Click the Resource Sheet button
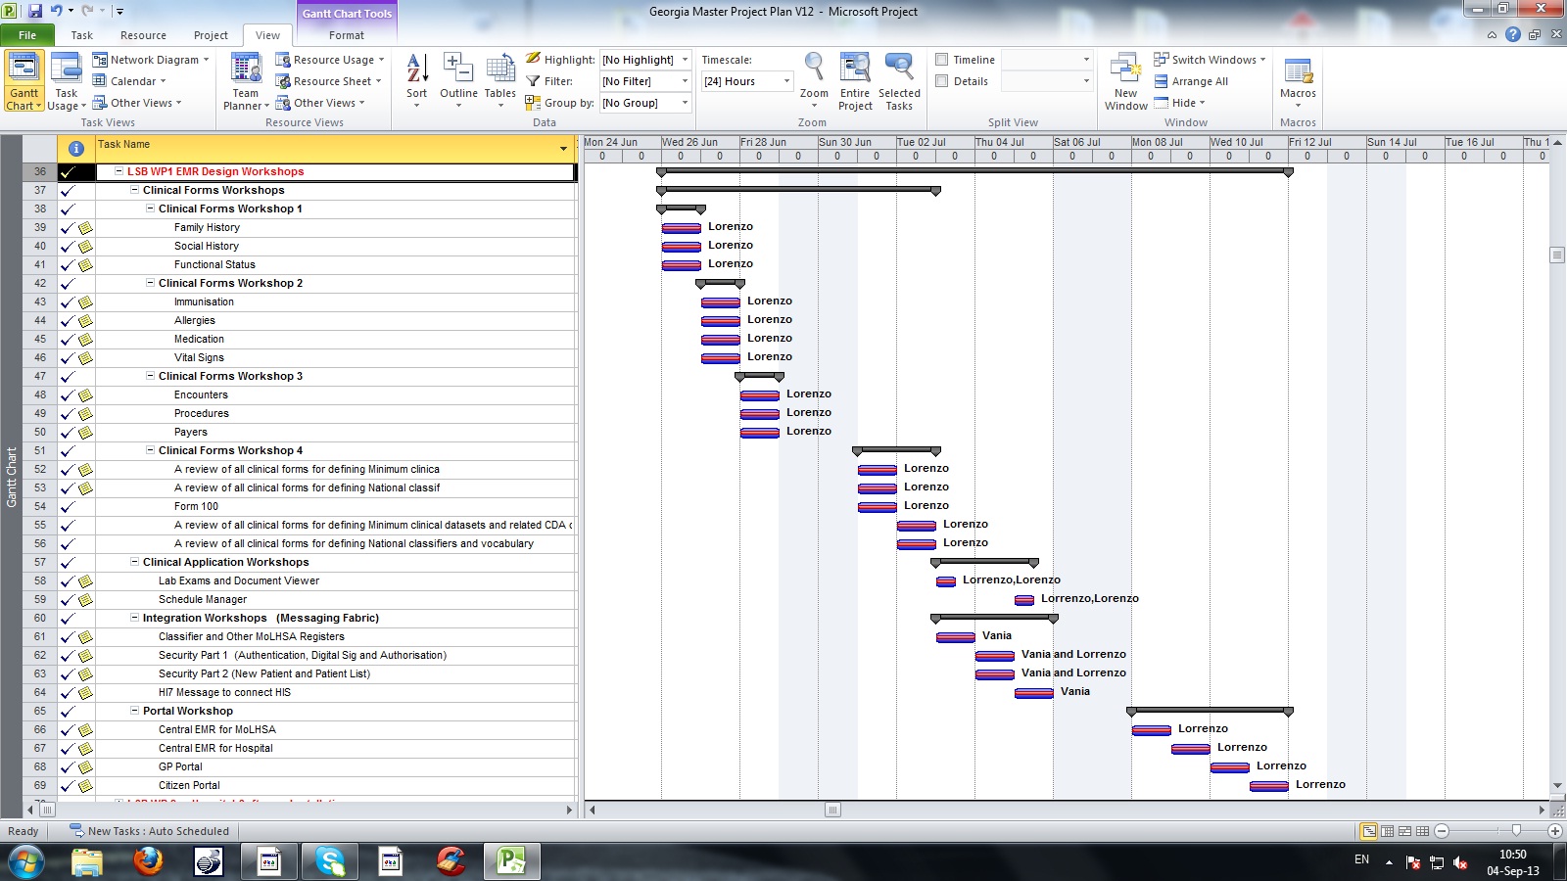This screenshot has width=1567, height=881. (330, 81)
